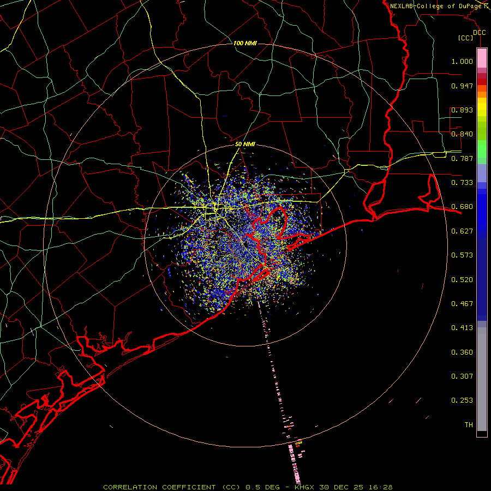Click the 0.840 legend value
The image size is (491, 491).
(x=462, y=134)
